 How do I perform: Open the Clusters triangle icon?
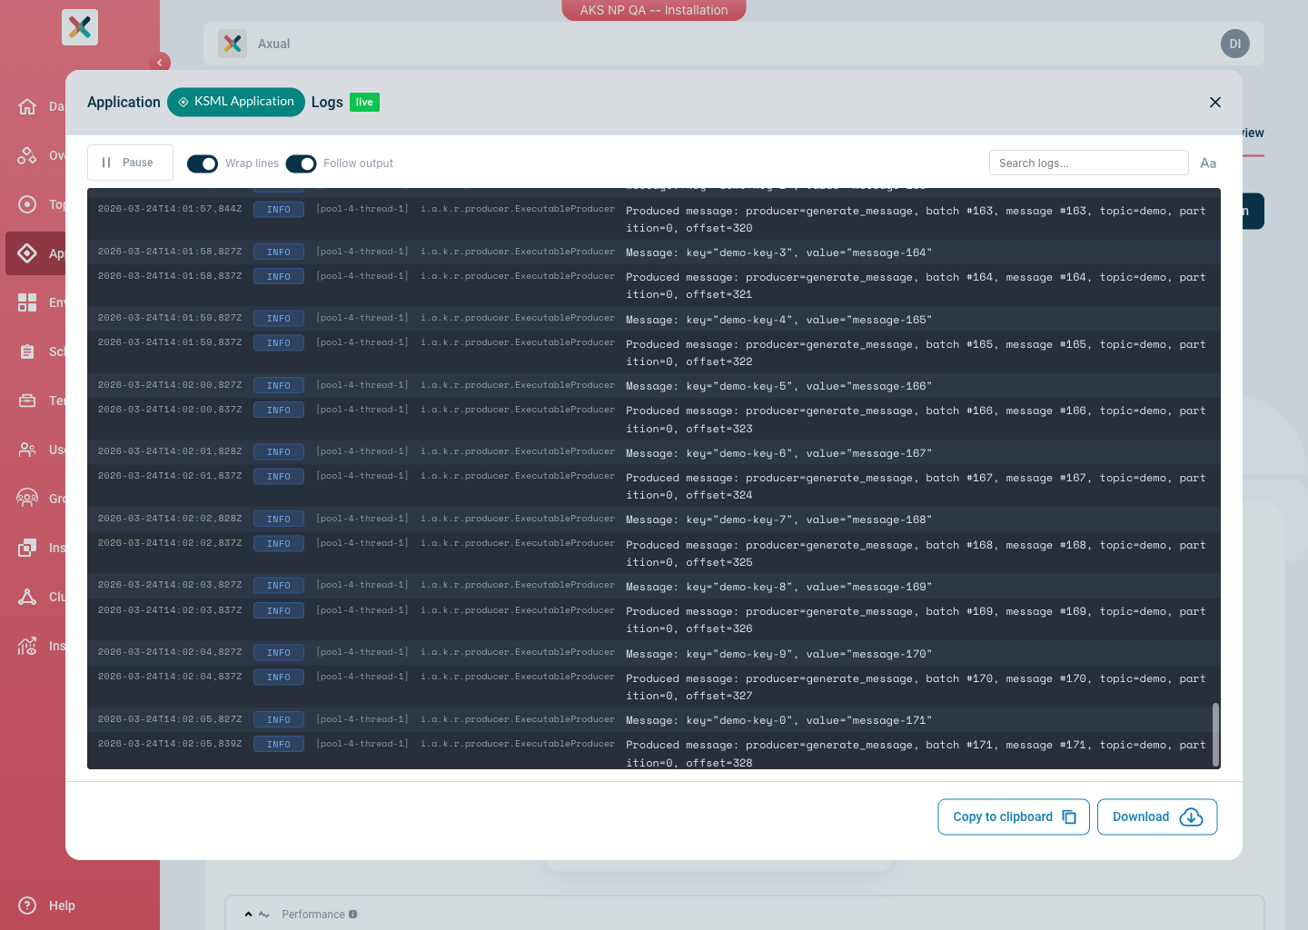(x=27, y=597)
